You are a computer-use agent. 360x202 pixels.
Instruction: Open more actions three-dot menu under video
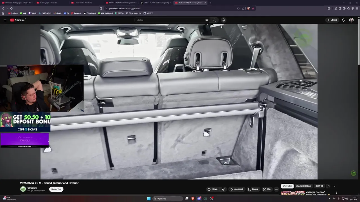pyautogui.click(x=276, y=189)
